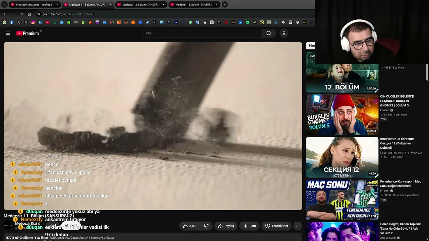
Task: Open the #ÇağatayUlusoy hashtag link
Action: (76, 238)
